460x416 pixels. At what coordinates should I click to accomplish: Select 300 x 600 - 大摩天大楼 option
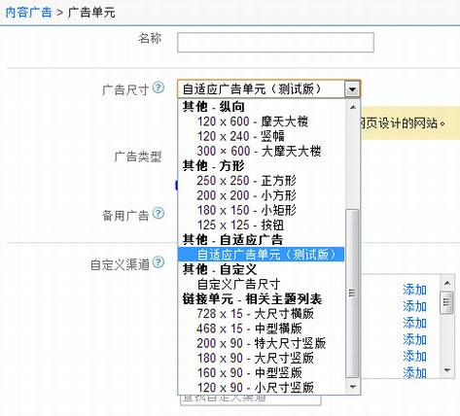point(259,151)
